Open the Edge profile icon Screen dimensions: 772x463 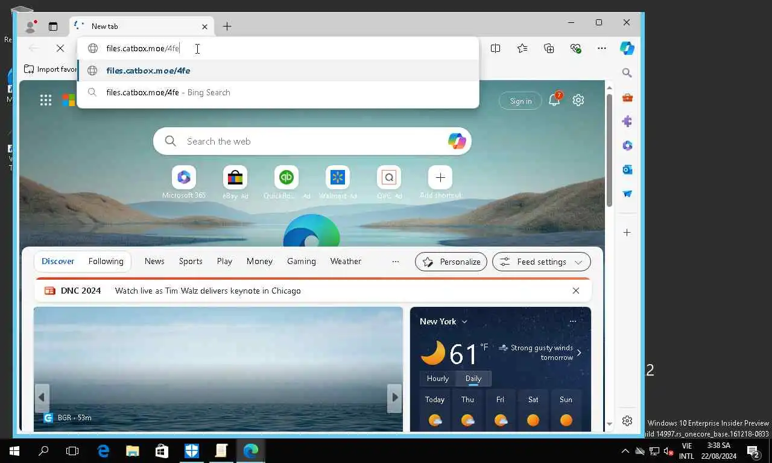(x=30, y=26)
